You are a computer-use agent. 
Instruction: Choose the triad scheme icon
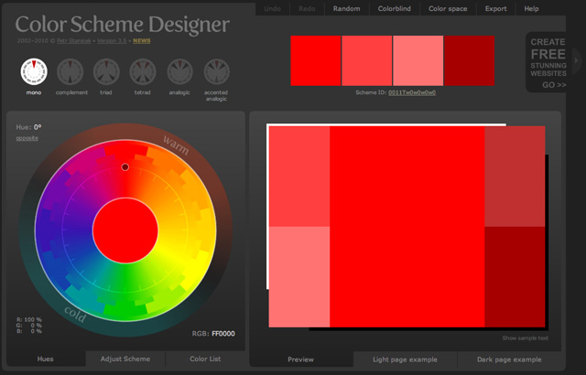pos(106,70)
